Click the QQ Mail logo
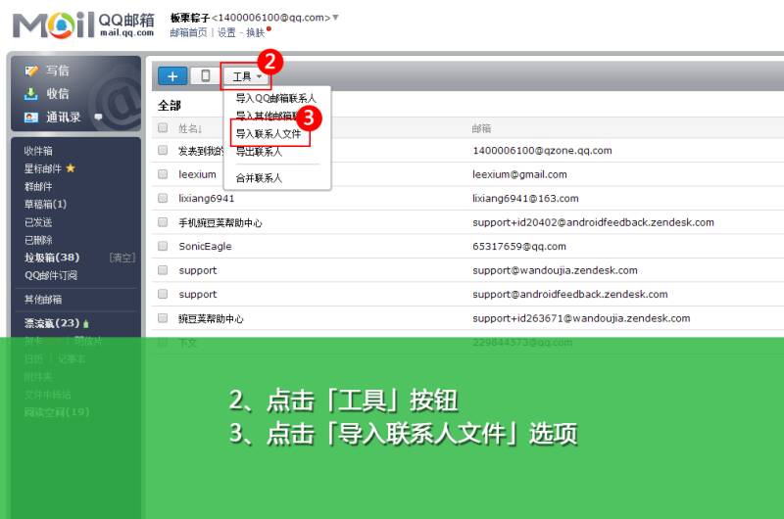 pyautogui.click(x=83, y=24)
